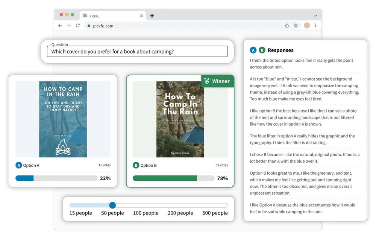Click the audience size slider handle
The height and width of the screenshot is (239, 376).
(112, 205)
